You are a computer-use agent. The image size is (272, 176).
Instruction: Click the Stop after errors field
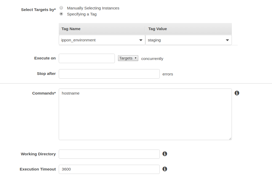(x=109, y=74)
